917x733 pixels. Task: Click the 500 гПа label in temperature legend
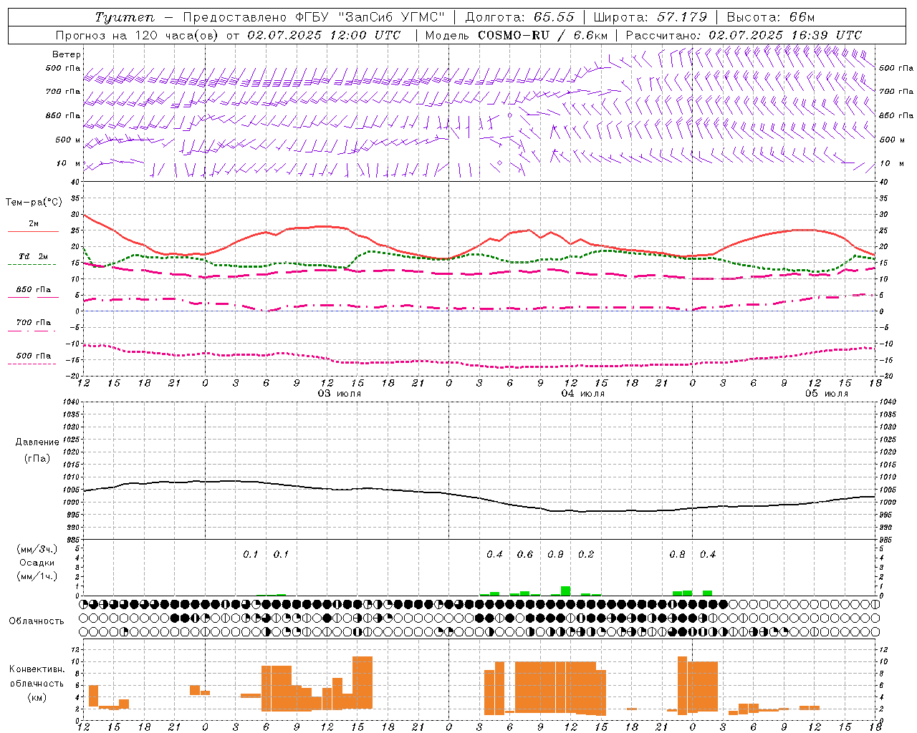point(34,356)
